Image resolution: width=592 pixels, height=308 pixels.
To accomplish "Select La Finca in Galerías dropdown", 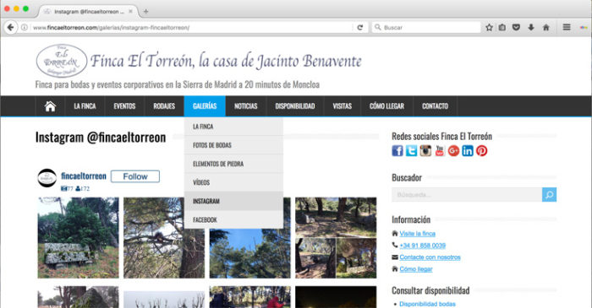I will [233, 127].
